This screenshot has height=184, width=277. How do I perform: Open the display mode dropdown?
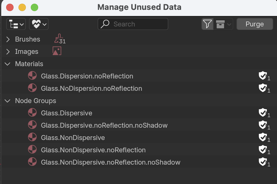click(x=16, y=24)
